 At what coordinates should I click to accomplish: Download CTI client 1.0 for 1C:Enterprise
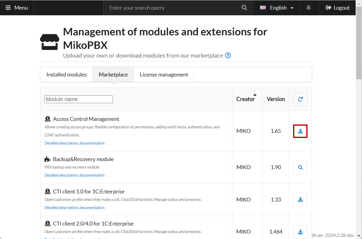[x=300, y=199]
